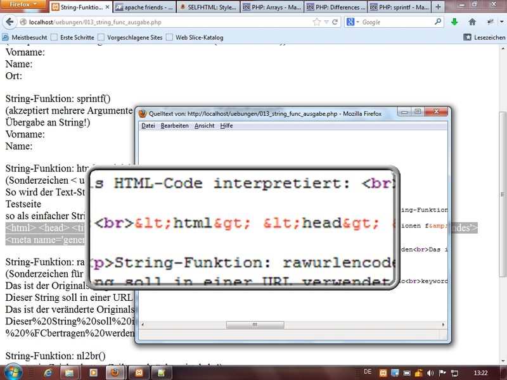Open the Bearbeiten menu in source window
507x380 pixels.
pos(174,126)
